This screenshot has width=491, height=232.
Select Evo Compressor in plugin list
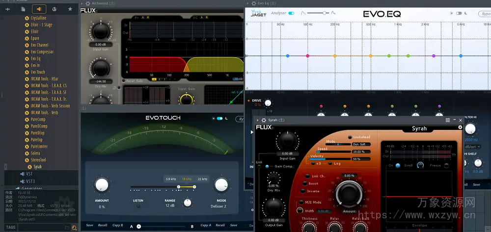click(42, 52)
